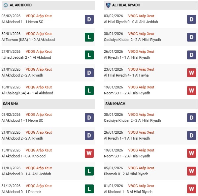Click the Al Hilal Riyadh team crest
Image resolution: width=198 pixels, height=196 pixels.
point(108,5)
